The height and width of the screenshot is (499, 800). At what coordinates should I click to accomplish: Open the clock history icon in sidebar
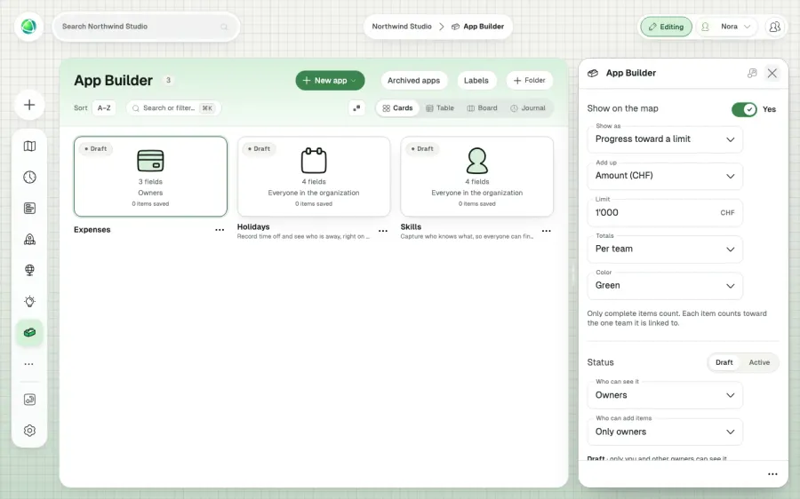(29, 178)
